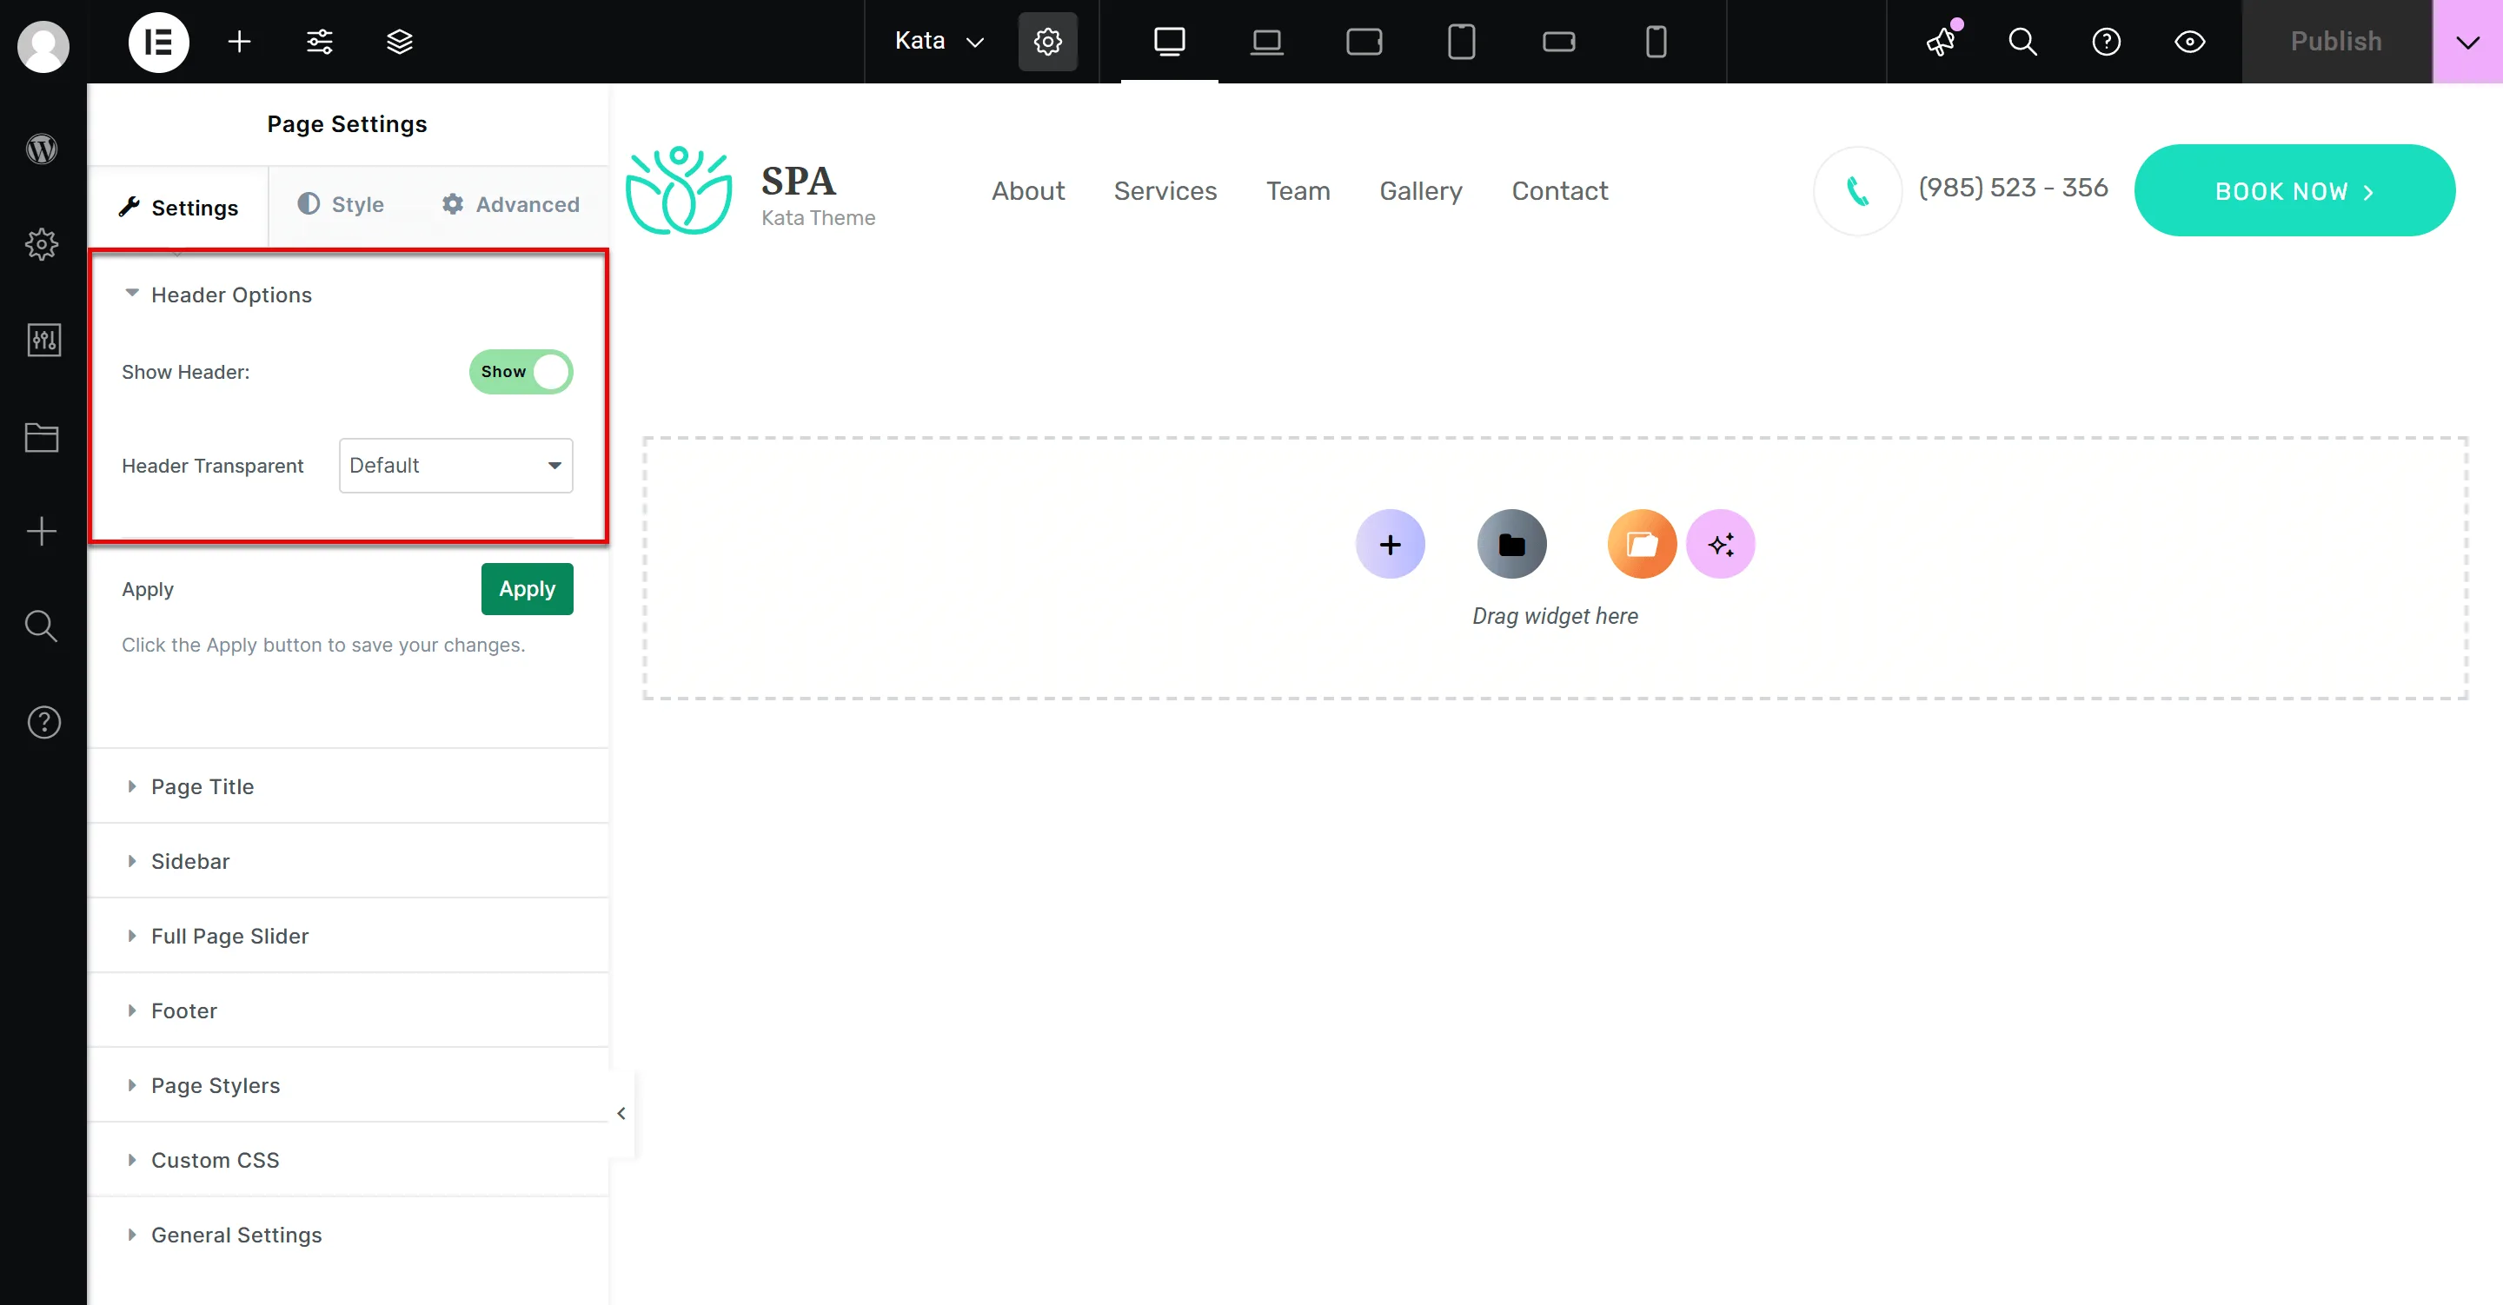2503x1305 pixels.
Task: Switch to laptop device view
Action: (x=1266, y=42)
